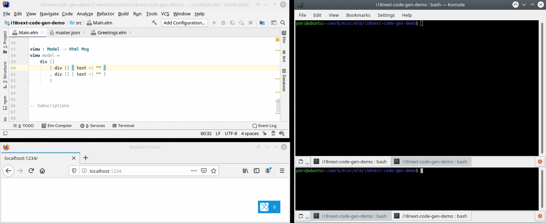This screenshot has width=546, height=223.
Task: Open the 1: Project side panel
Action: (x=5, y=42)
